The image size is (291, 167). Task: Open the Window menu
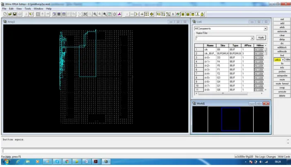click(39, 9)
